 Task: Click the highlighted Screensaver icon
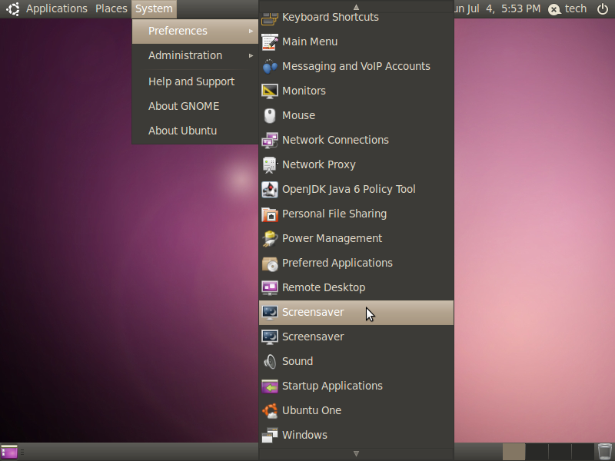pos(270,313)
